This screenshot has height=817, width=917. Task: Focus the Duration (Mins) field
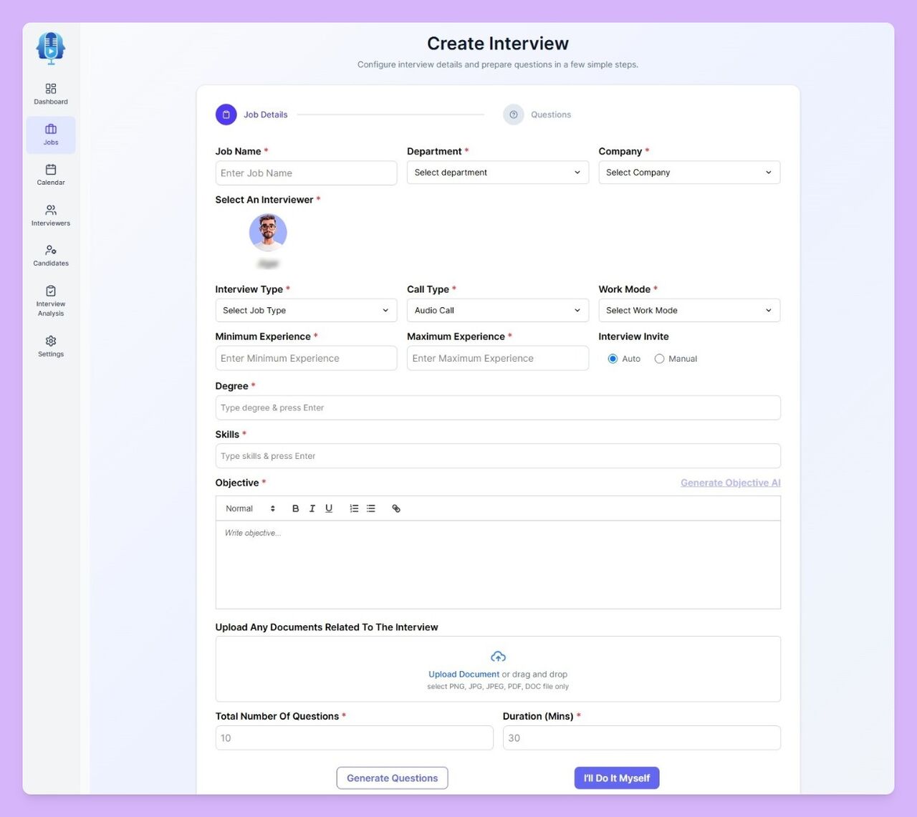click(x=642, y=738)
